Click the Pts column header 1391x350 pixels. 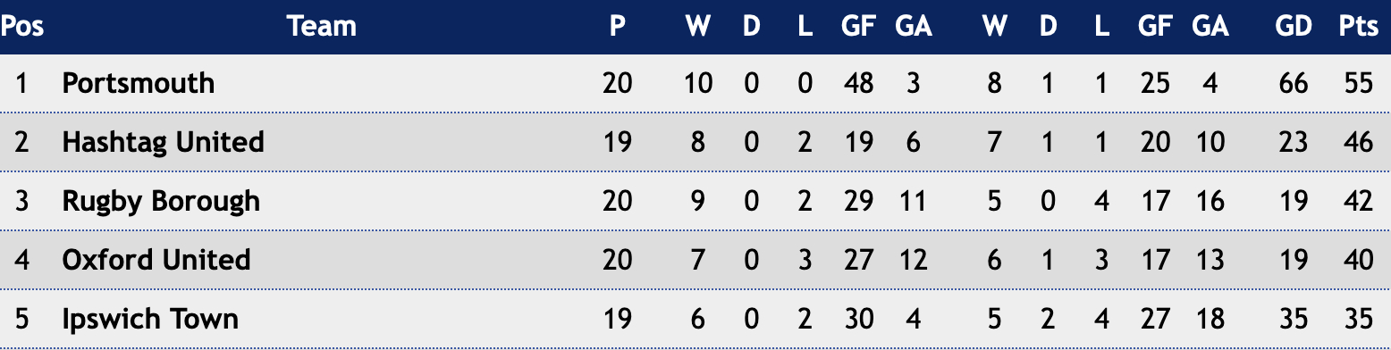[1358, 27]
